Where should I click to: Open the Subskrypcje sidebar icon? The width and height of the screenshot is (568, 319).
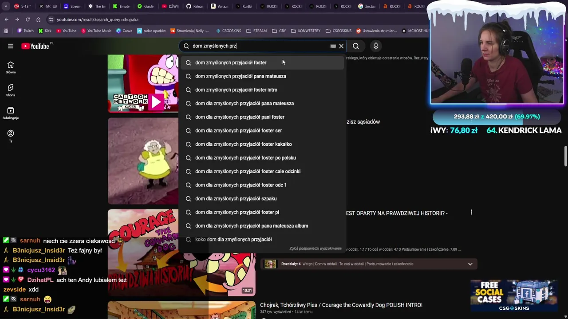tap(11, 113)
